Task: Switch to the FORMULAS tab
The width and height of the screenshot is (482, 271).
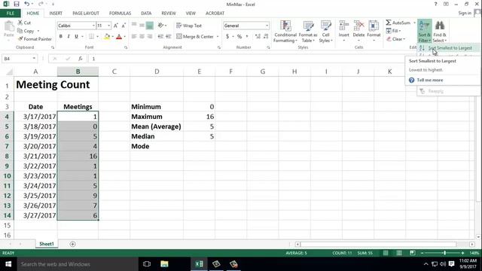Action: [120, 14]
